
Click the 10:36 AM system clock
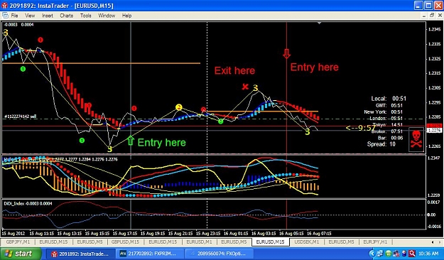428,254
